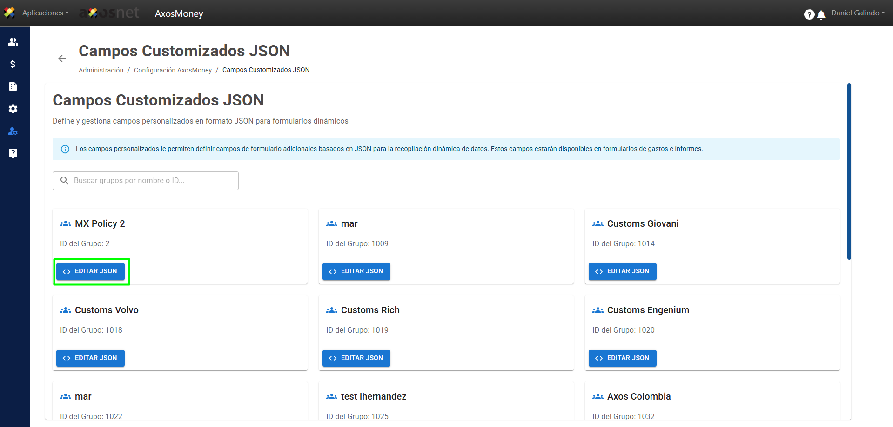Viewport: 893px width, 427px height.
Task: Click the help question sidebar icon
Action: tap(13, 153)
